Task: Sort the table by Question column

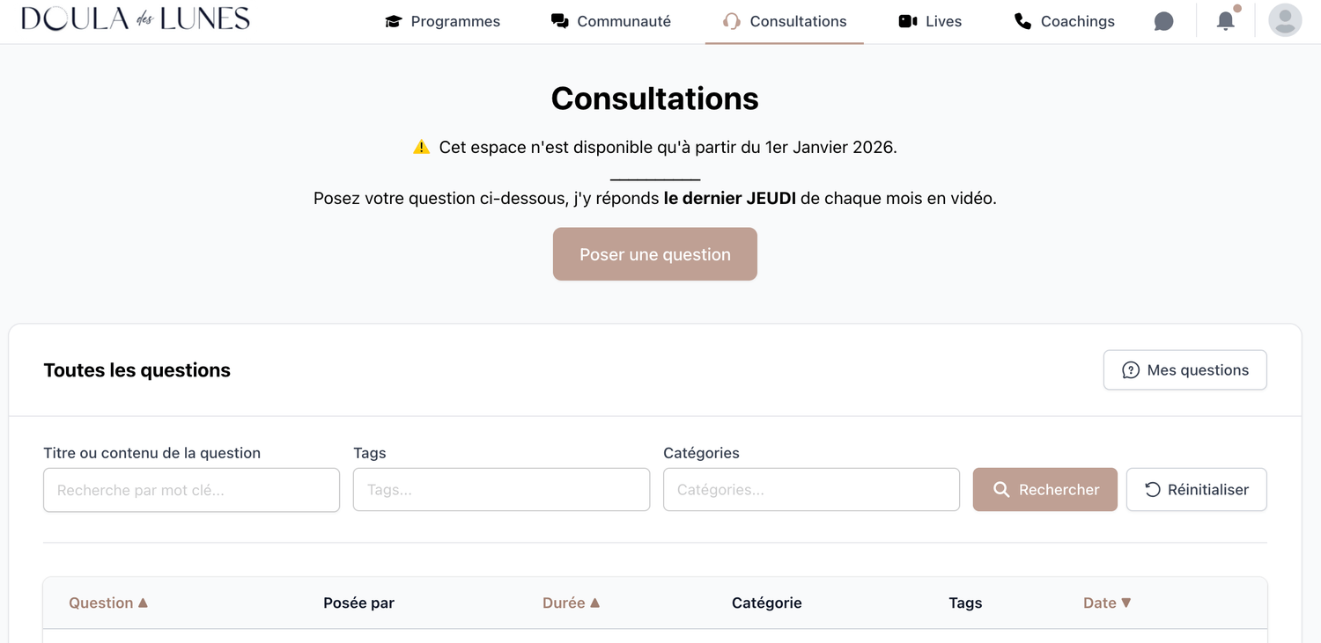Action: 108,603
